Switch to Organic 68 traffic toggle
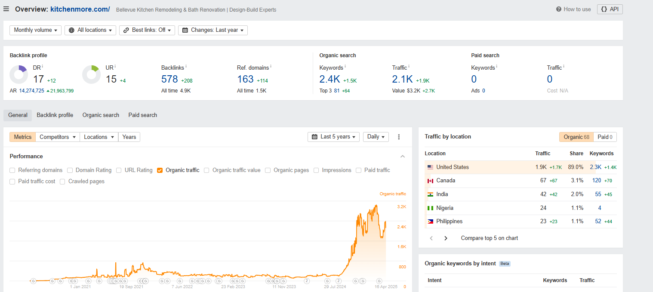Image resolution: width=653 pixels, height=292 pixels. (576, 137)
